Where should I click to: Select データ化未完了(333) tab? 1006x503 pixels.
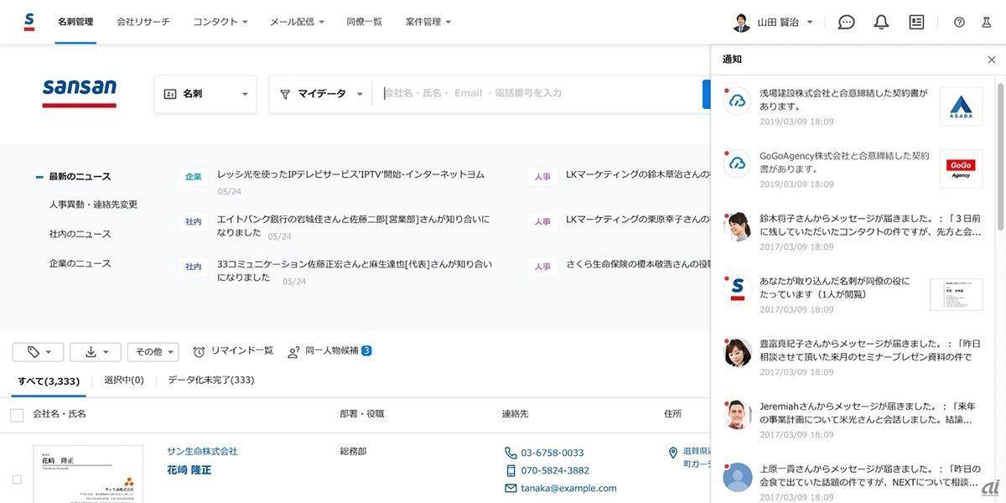click(211, 381)
